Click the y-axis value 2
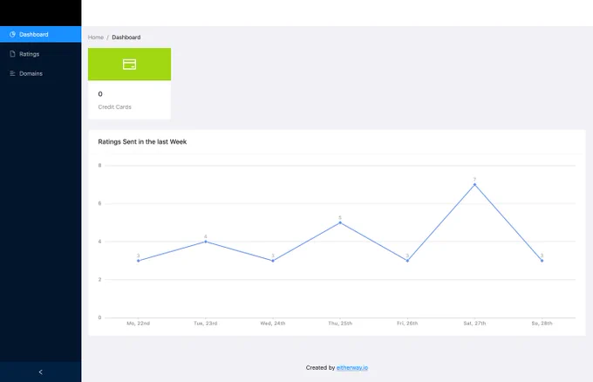Image resolution: width=593 pixels, height=382 pixels. (x=99, y=279)
